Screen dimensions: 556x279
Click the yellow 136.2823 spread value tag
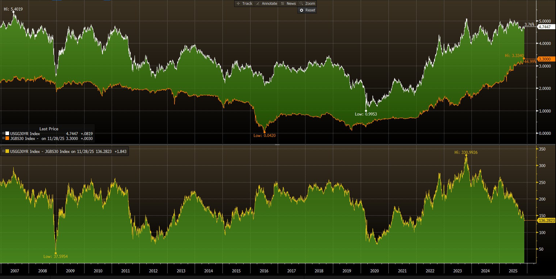pos(546,220)
